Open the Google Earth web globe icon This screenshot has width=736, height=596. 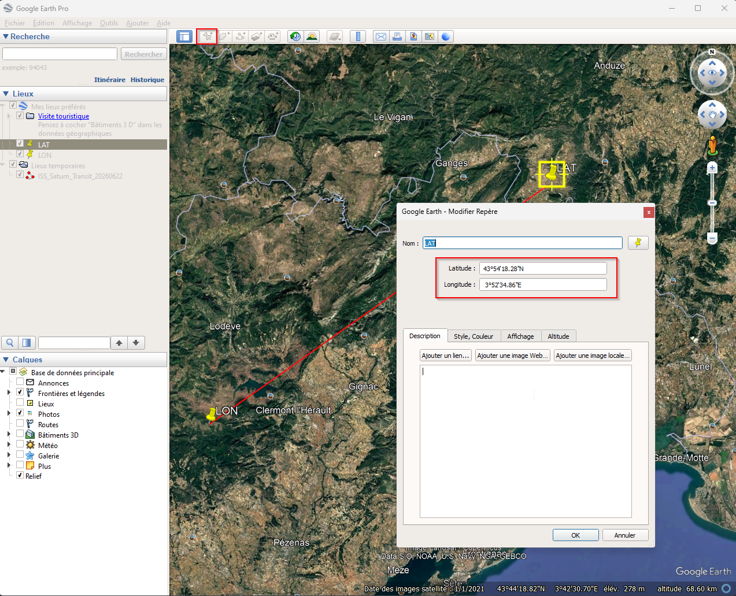coord(446,36)
